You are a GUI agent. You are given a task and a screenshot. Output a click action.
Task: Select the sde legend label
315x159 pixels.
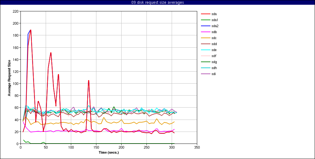(214, 50)
